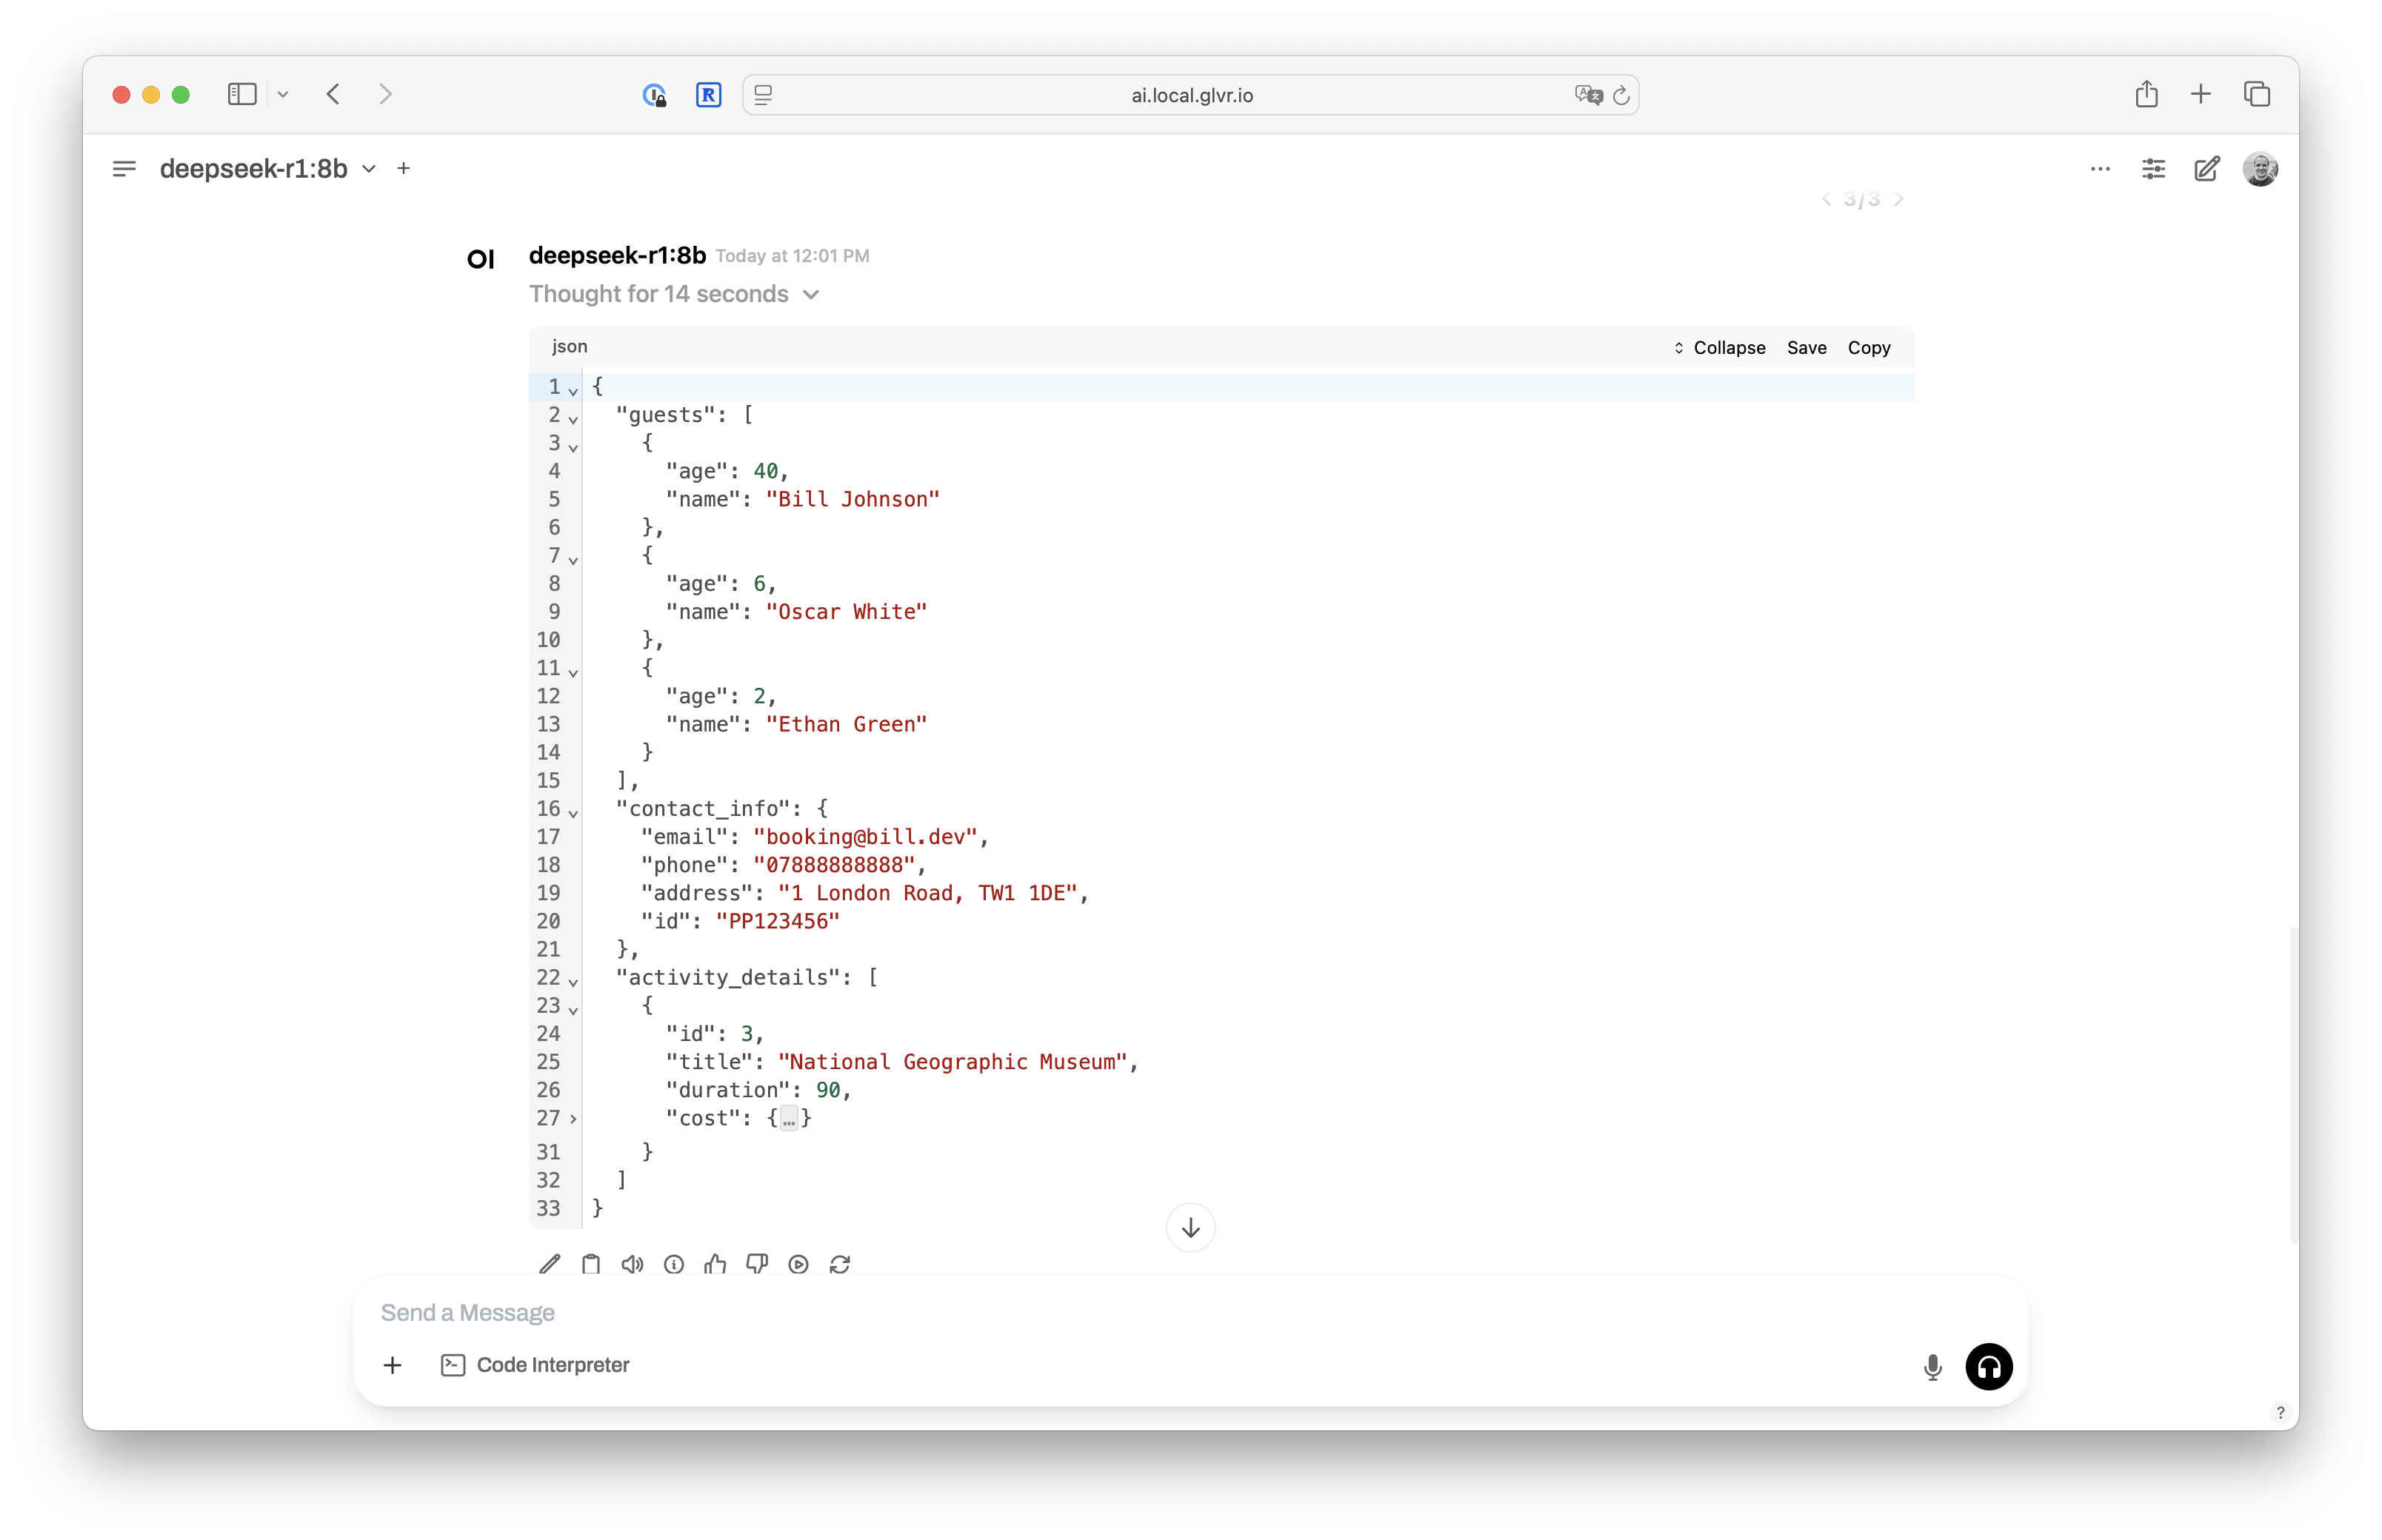Read response aloud with speaker icon

[x=633, y=1264]
